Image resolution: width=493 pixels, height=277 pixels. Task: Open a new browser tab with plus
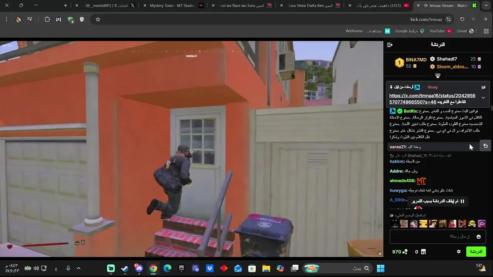65,5
